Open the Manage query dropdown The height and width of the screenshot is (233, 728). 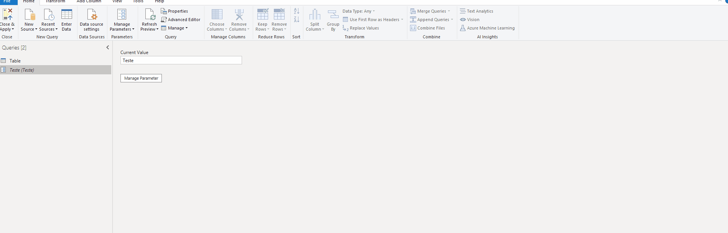[175, 28]
